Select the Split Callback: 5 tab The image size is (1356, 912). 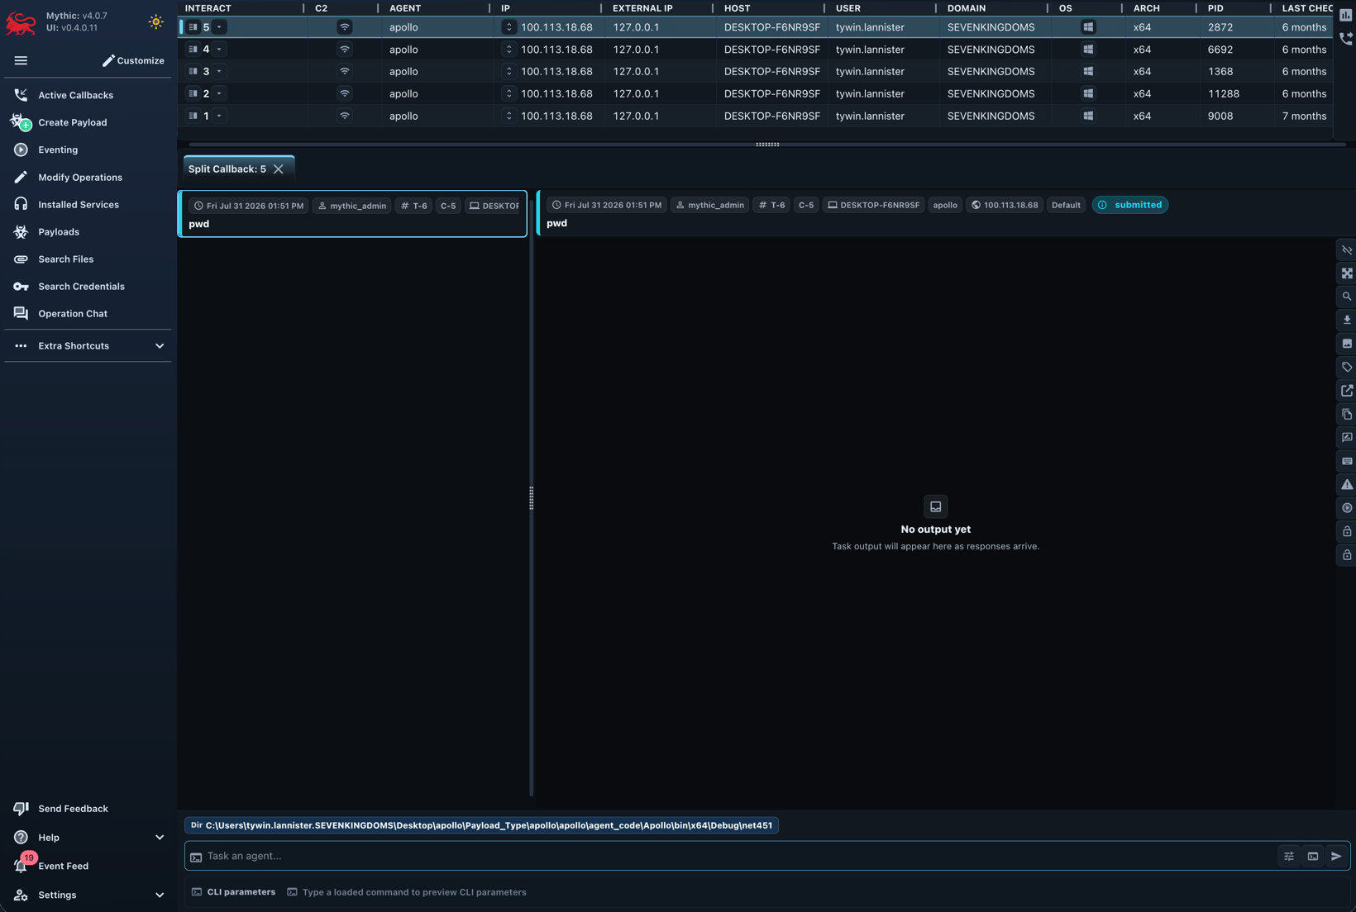pos(227,169)
